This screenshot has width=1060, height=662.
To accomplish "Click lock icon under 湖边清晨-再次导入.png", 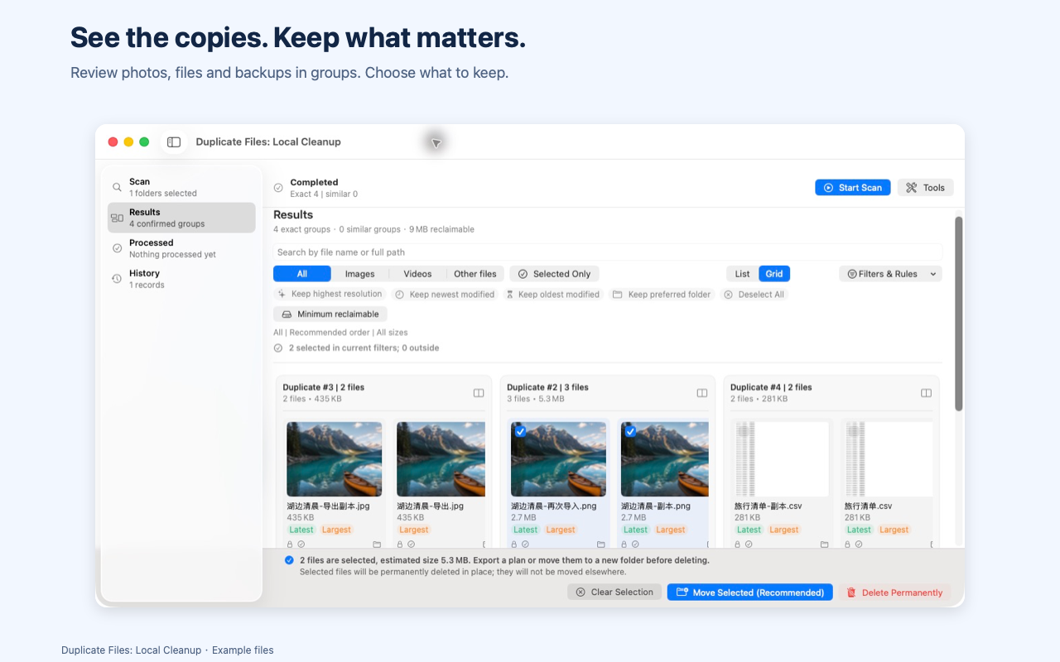I will tap(514, 544).
